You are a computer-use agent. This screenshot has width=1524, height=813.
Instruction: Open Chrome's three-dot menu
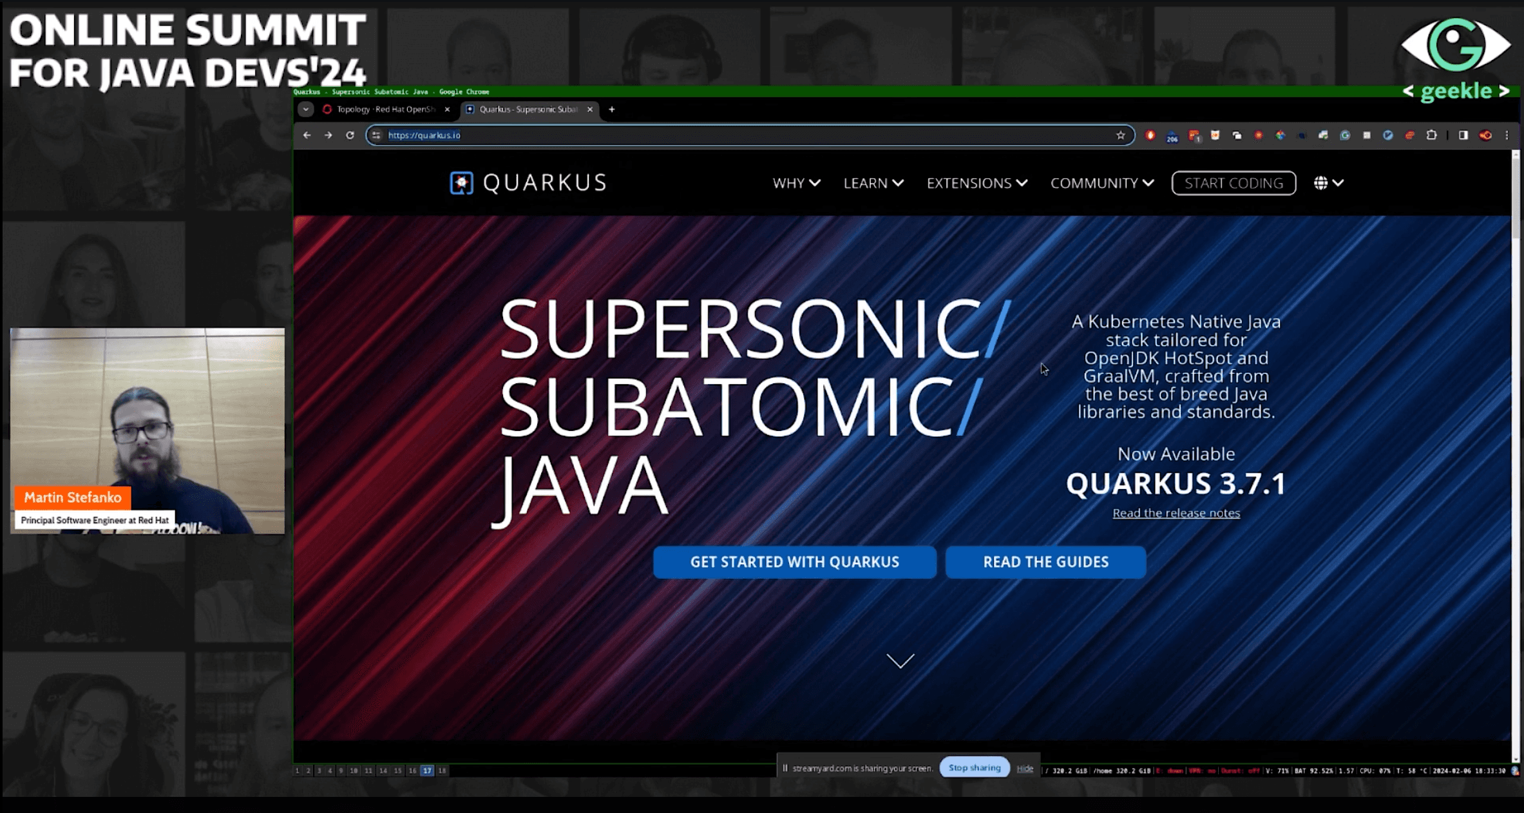(x=1507, y=135)
